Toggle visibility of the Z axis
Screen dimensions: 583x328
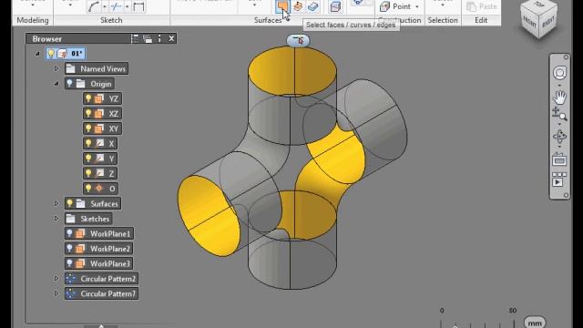click(88, 173)
